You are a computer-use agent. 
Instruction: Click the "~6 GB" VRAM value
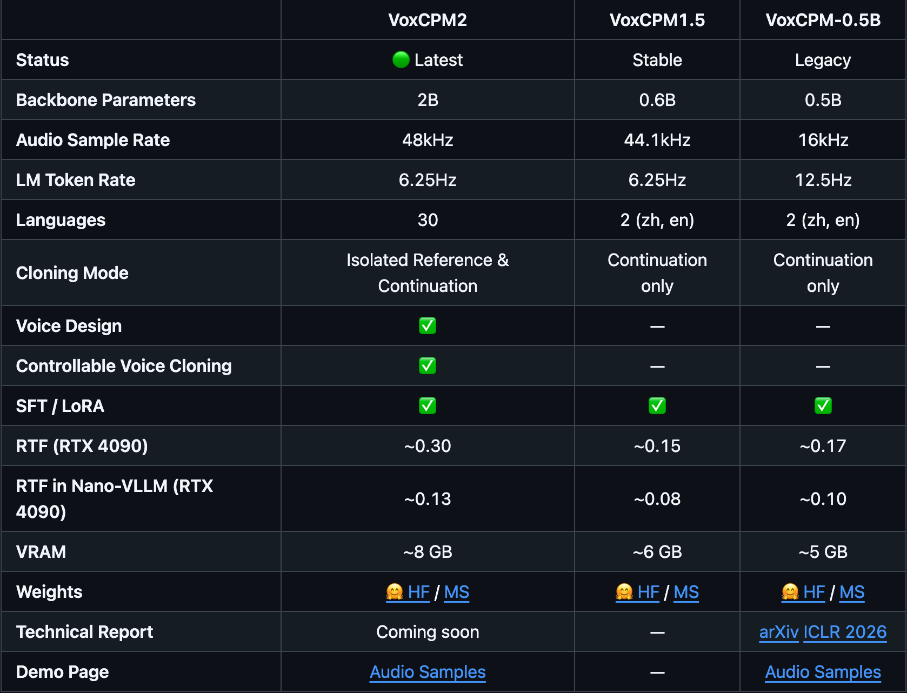tap(657, 552)
